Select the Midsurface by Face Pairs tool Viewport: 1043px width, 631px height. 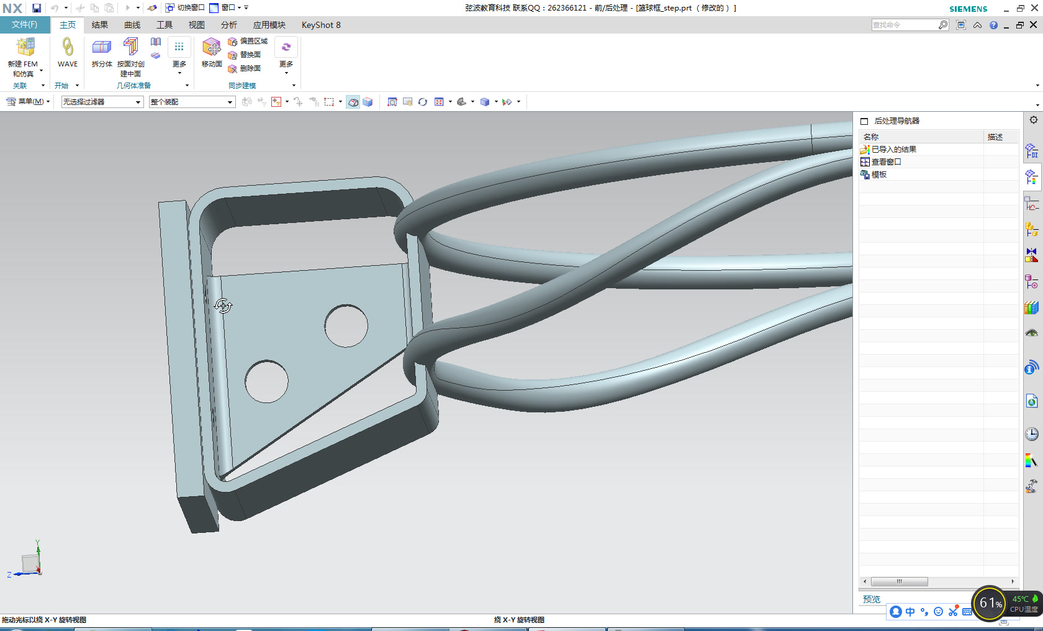pyautogui.click(x=130, y=57)
